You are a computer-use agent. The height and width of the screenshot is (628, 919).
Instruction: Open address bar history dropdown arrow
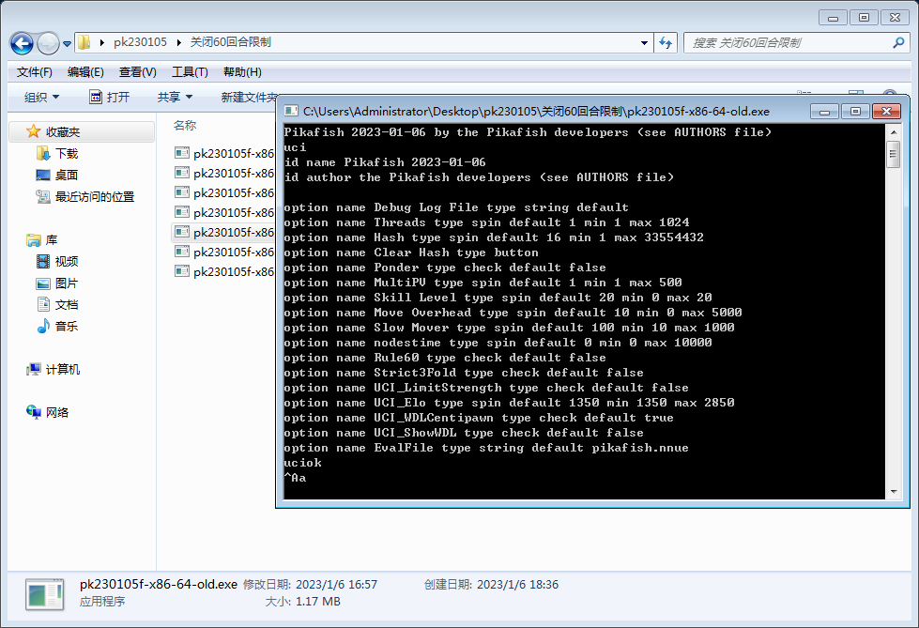[644, 43]
